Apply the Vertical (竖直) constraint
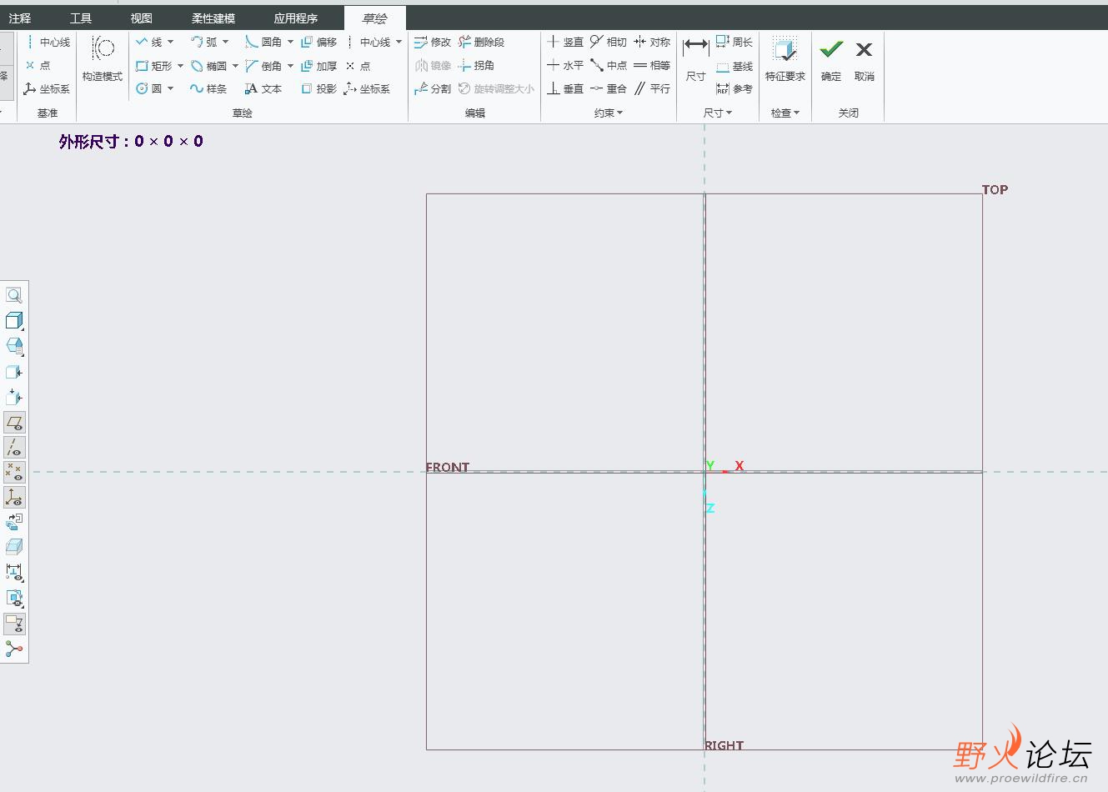This screenshot has height=792, width=1108. click(565, 42)
